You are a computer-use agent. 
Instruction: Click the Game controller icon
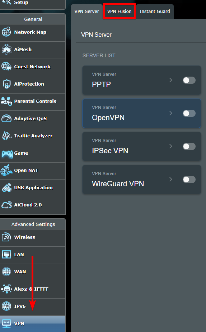tap(7, 154)
